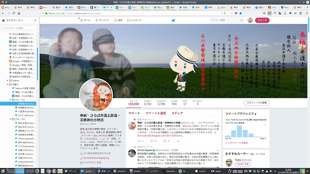This screenshot has width=310, height=174.
Task: Click フォローする button for Tosta
Action: (x=243, y=164)
